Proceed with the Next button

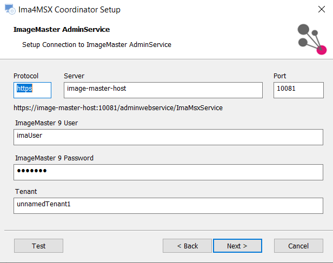pos(237,246)
